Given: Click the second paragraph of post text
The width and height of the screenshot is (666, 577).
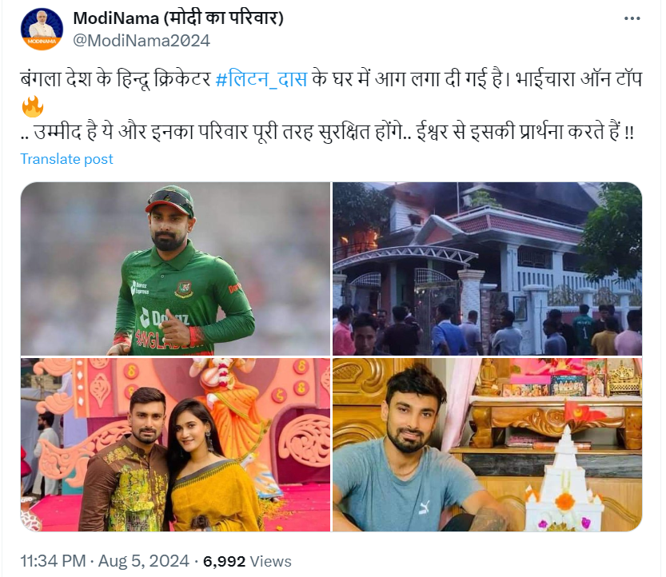Looking at the screenshot, I should coord(327,132).
